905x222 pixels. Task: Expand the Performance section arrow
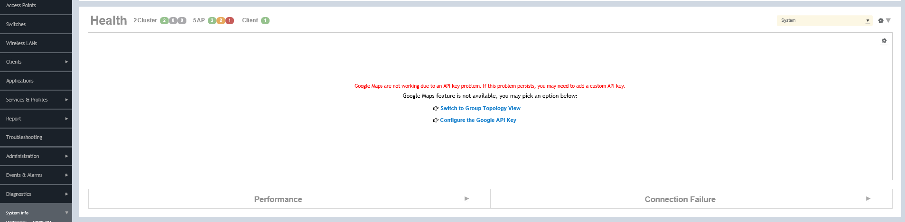(466, 199)
